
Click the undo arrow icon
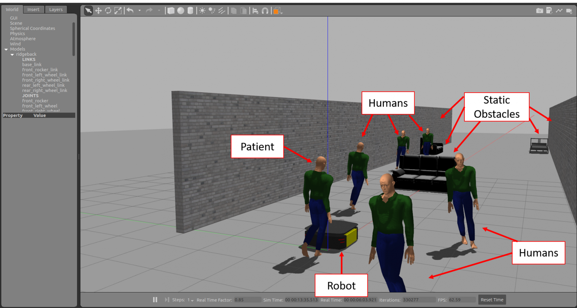130,11
